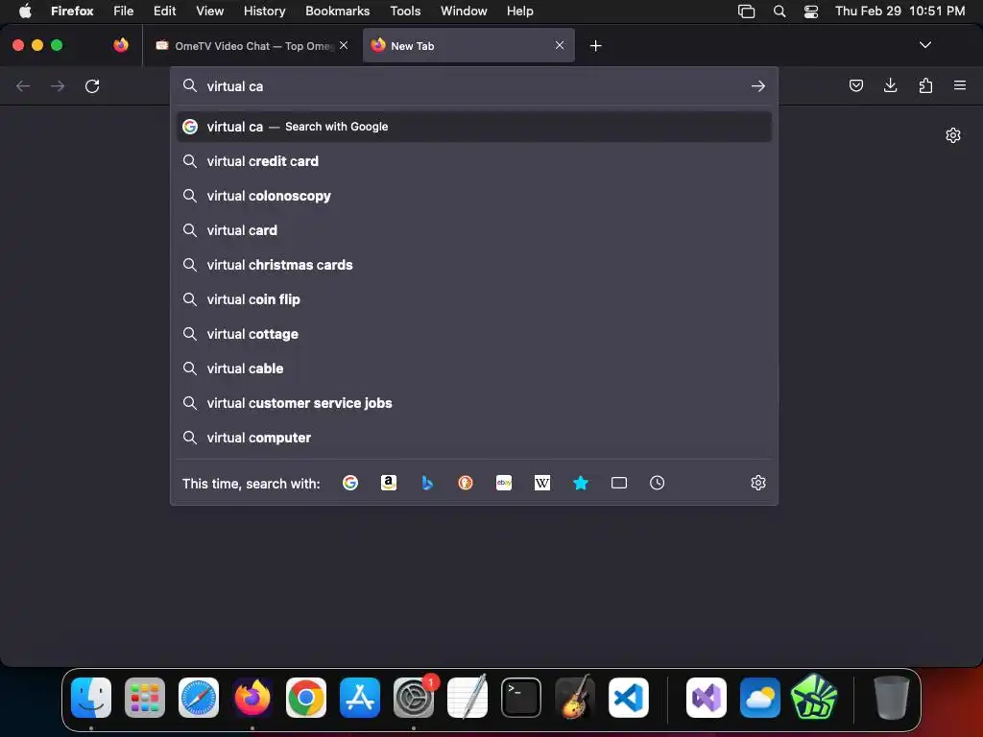The height and width of the screenshot is (737, 983).
Task: Search with DuckDuckGo one-off engine icon
Action: (466, 483)
